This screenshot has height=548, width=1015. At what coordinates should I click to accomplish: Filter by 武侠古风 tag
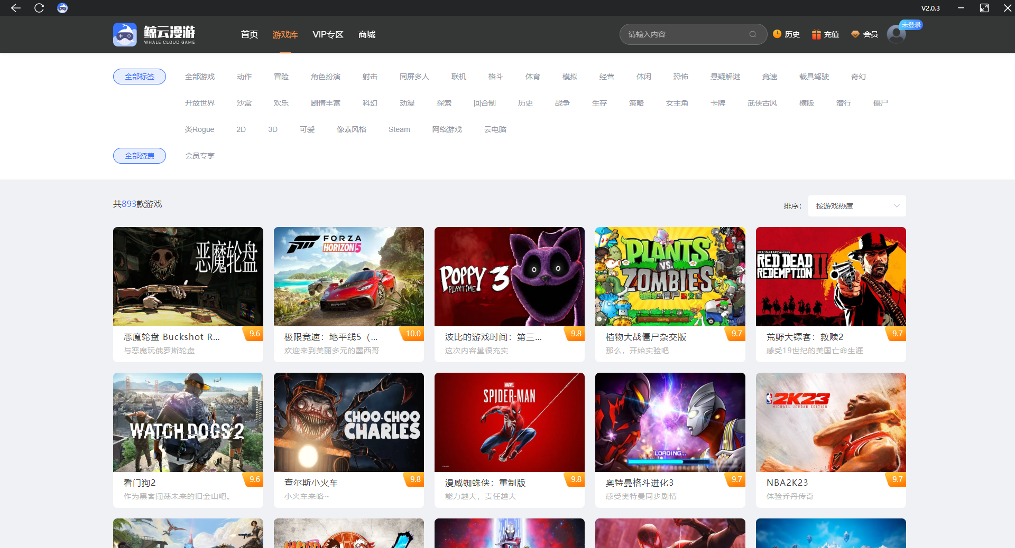click(762, 103)
